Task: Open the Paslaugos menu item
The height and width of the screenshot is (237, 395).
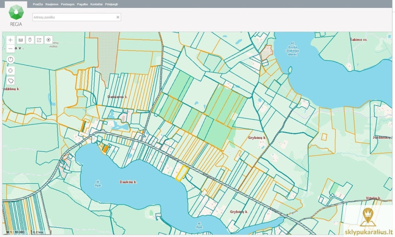Action: click(x=68, y=4)
